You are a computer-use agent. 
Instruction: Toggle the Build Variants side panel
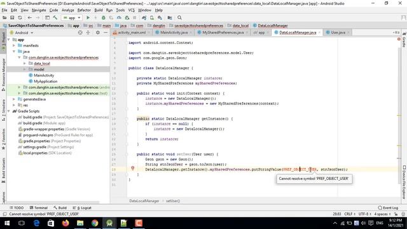[3, 170]
